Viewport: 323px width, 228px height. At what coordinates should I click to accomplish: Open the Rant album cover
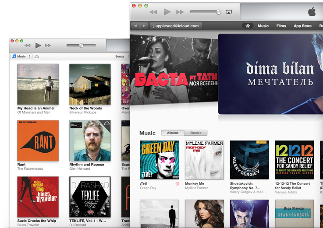[x=38, y=140]
